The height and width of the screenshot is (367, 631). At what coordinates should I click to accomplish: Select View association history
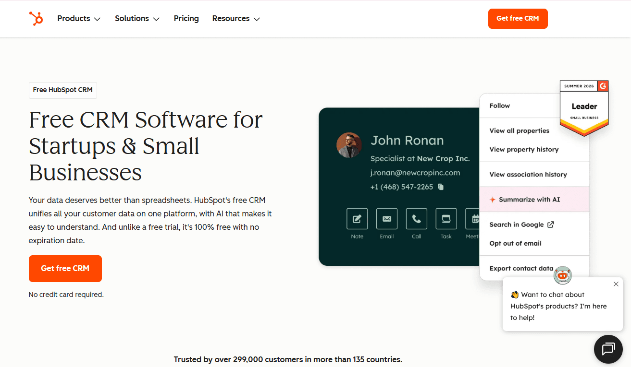534,175
